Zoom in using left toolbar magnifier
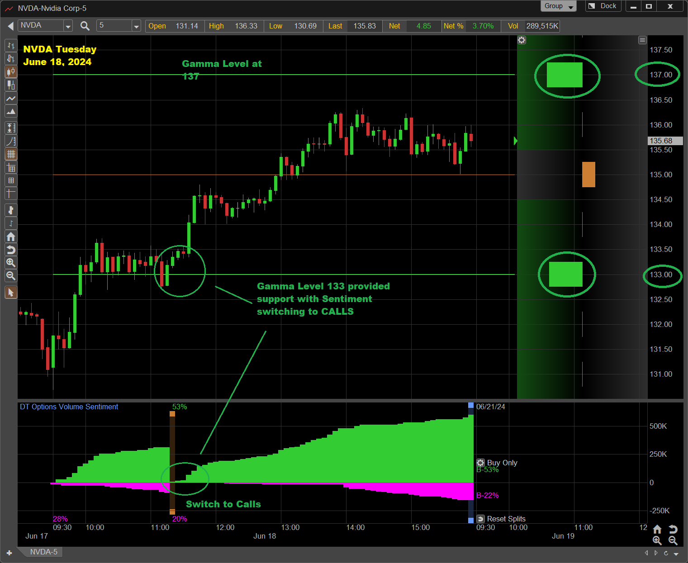 tap(11, 262)
